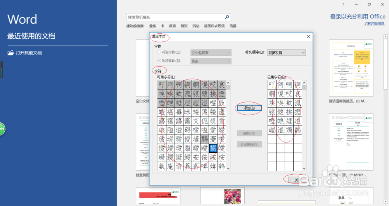Open Word help question mark
389x206 pixels.
(x=343, y=4)
